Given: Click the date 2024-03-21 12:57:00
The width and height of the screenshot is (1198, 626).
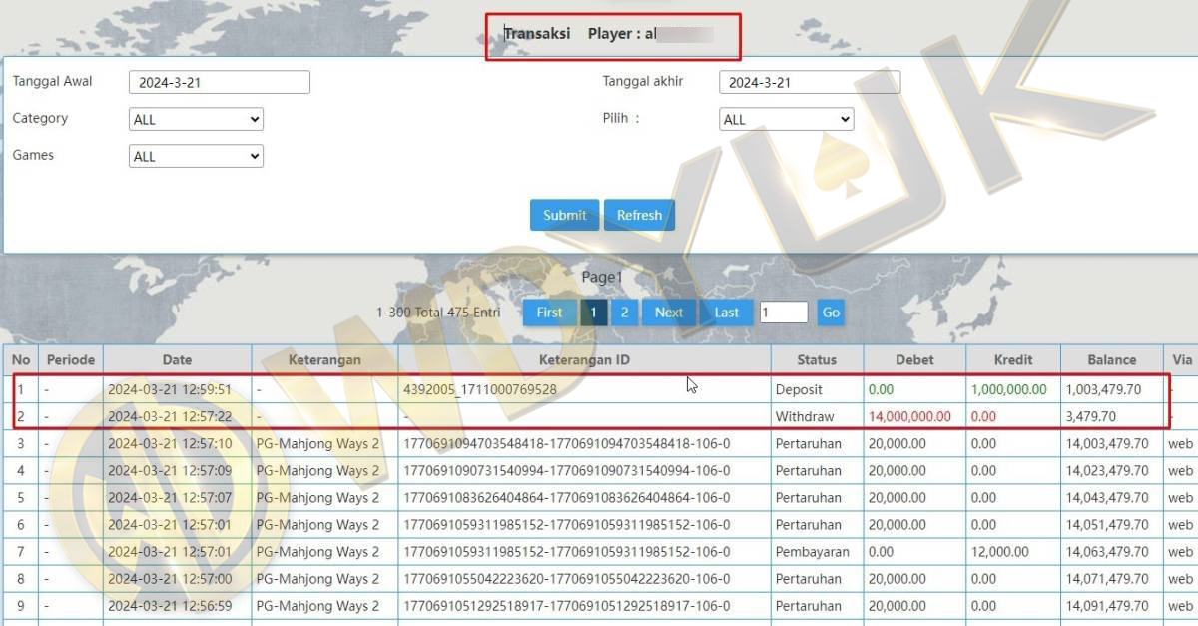Looking at the screenshot, I should pos(170,578).
